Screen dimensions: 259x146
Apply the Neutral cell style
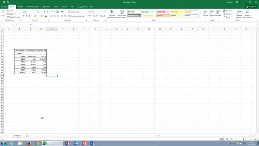(x=177, y=12)
